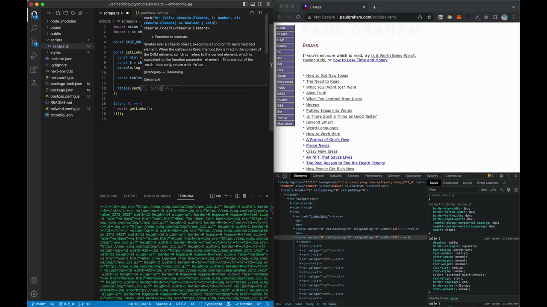Click Chrome address bar URL

coord(368,17)
